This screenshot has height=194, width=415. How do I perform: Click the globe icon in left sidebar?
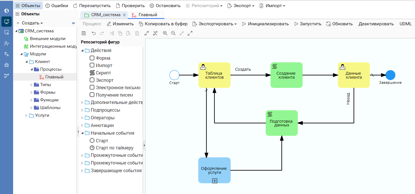7,11
